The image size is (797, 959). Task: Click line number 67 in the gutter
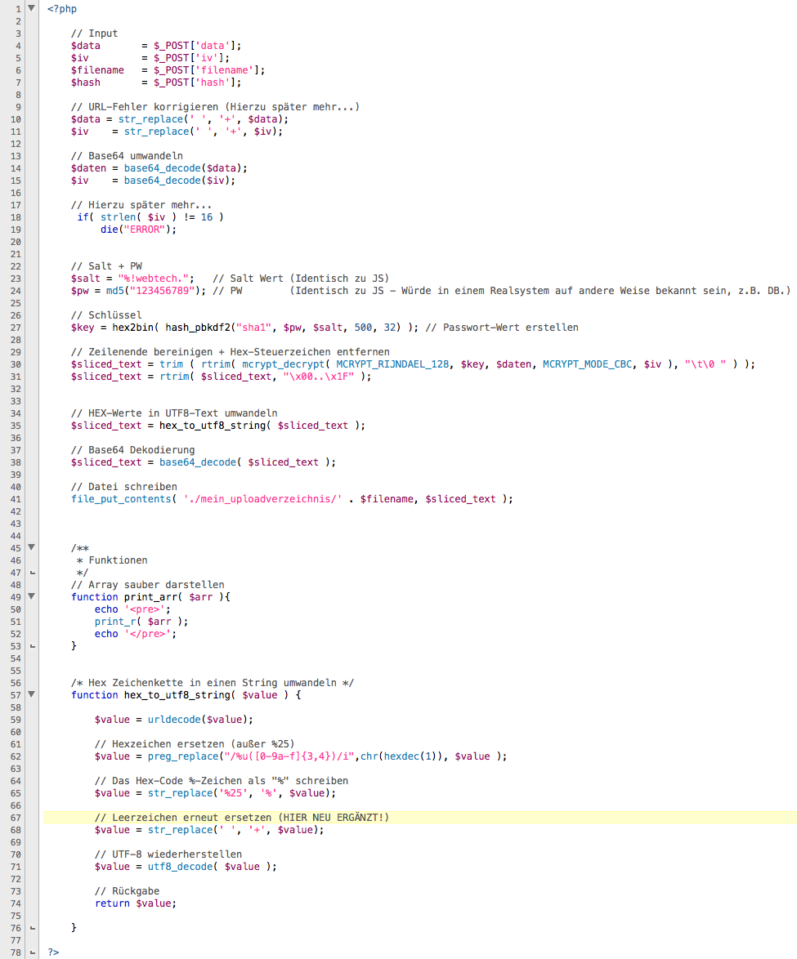pos(16,818)
